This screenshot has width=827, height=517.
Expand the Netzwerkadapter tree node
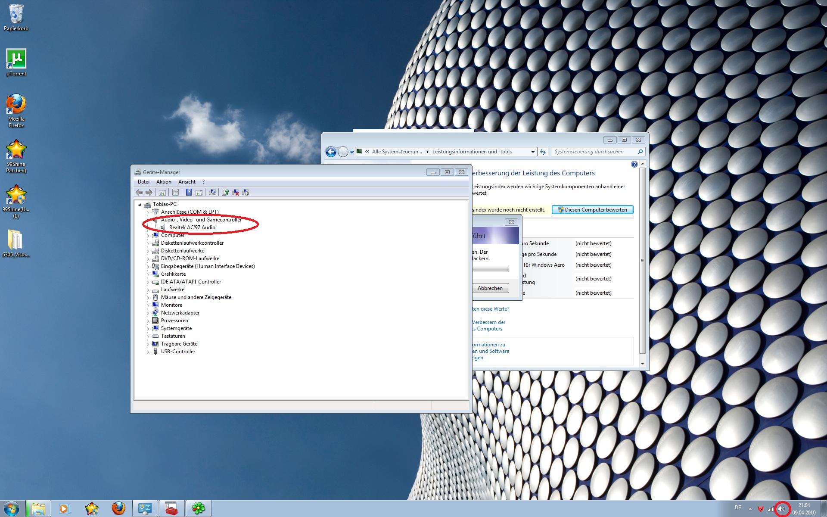click(x=148, y=313)
